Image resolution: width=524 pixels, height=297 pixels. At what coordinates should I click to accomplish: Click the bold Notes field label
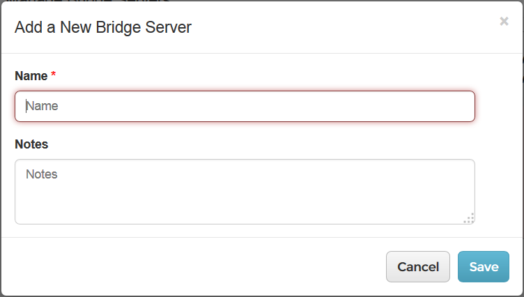tap(31, 144)
